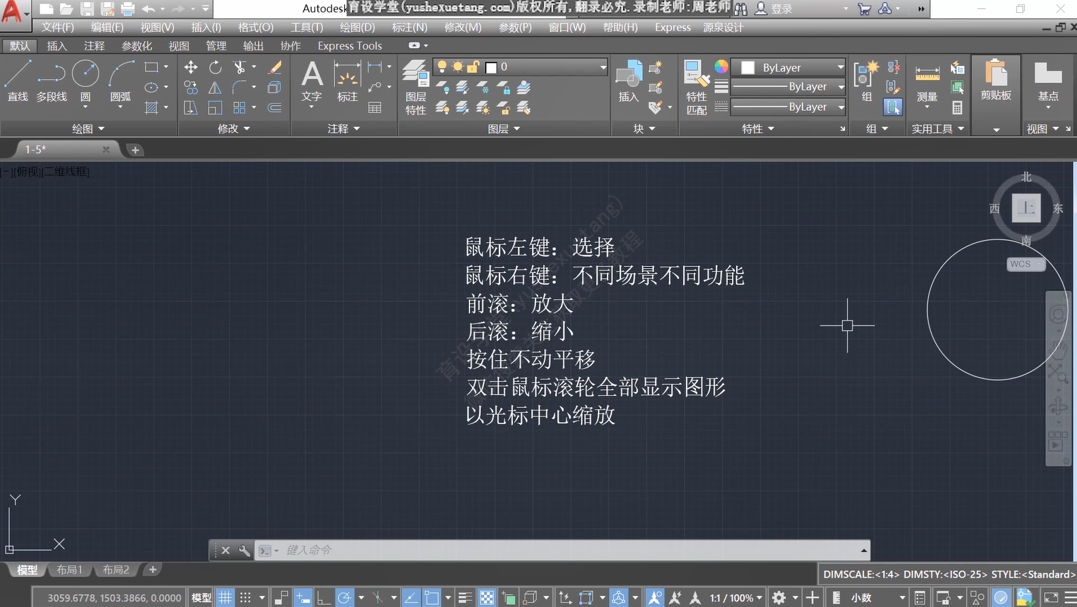Viewport: 1077px width, 607px height.
Task: Click the Stretch tool icon
Action: tap(191, 108)
